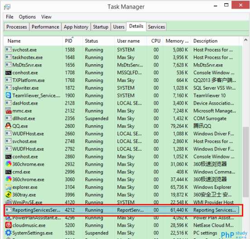The height and width of the screenshot is (239, 250).
Task: Click the scrollbar up arrow
Action: click(245, 40)
